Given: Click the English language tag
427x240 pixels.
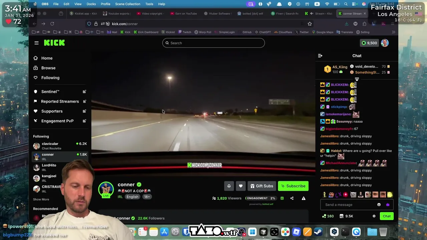Looking at the screenshot, I should [x=132, y=197].
